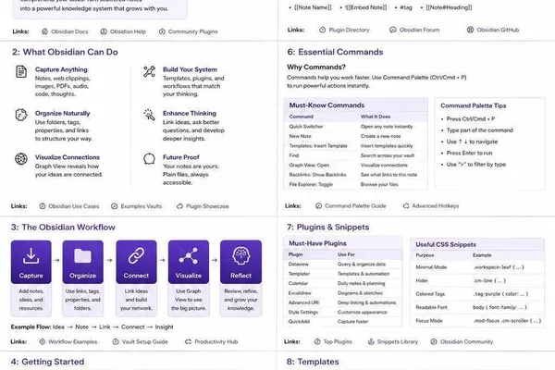The image size is (555, 370).
Task: Open the Visualize share-graph icon tile
Action: coord(189,262)
